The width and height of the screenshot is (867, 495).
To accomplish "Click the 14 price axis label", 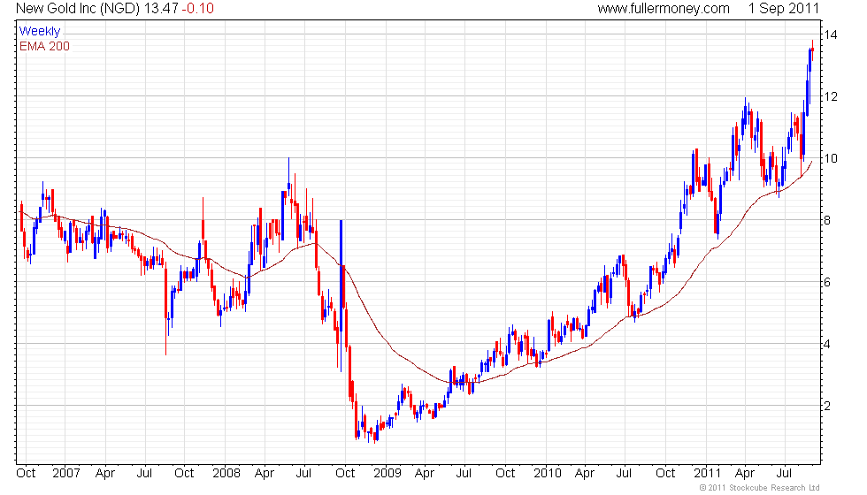I will (x=831, y=34).
